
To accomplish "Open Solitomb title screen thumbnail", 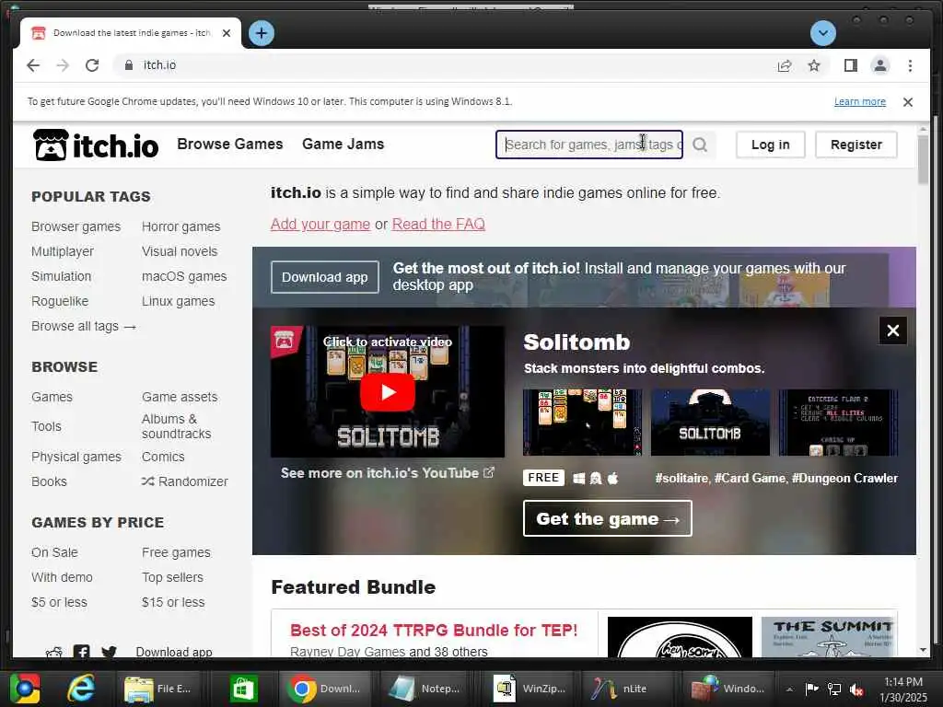I will (x=710, y=422).
